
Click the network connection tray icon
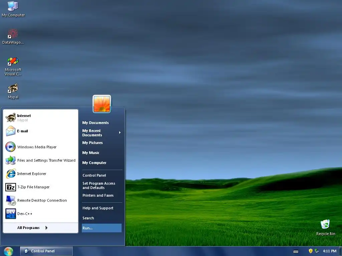point(317,251)
